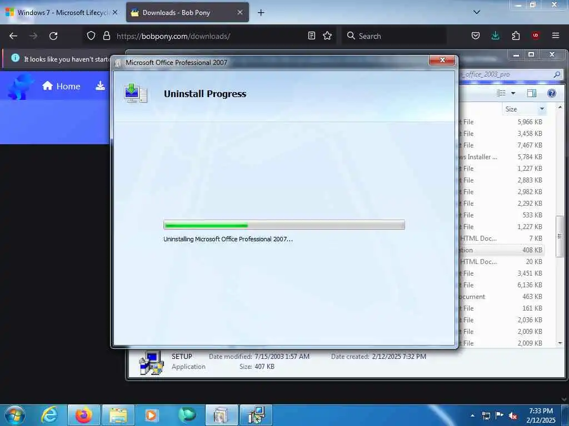Viewport: 569px width, 426px height.
Task: Bookmark this page with the star icon
Action: [x=327, y=35]
